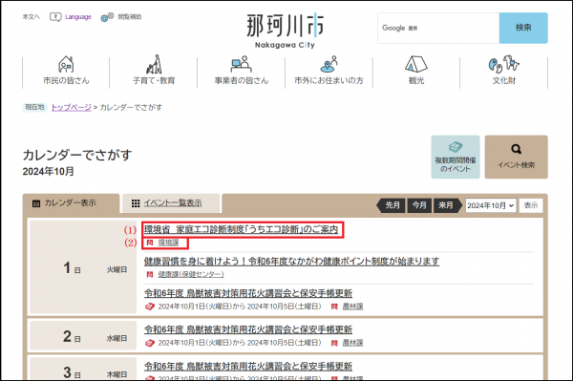Open 農林課 link in October 1 row
The image size is (573, 381).
point(352,307)
